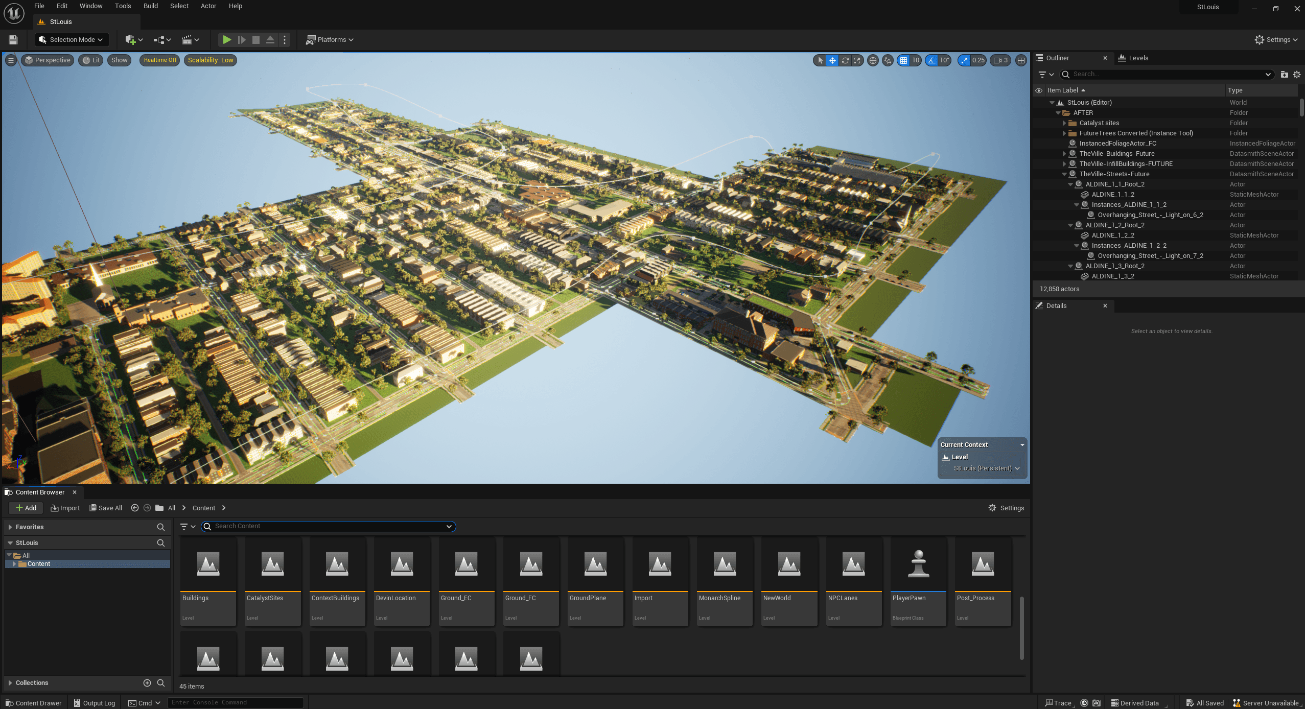1305x709 pixels.
Task: Click the Import button
Action: tap(65, 508)
